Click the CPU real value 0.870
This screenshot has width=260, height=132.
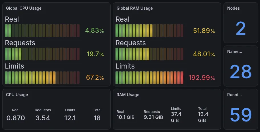pos(16,118)
